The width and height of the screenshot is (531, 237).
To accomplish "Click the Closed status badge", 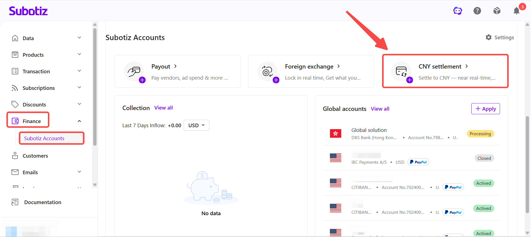I will point(484,158).
